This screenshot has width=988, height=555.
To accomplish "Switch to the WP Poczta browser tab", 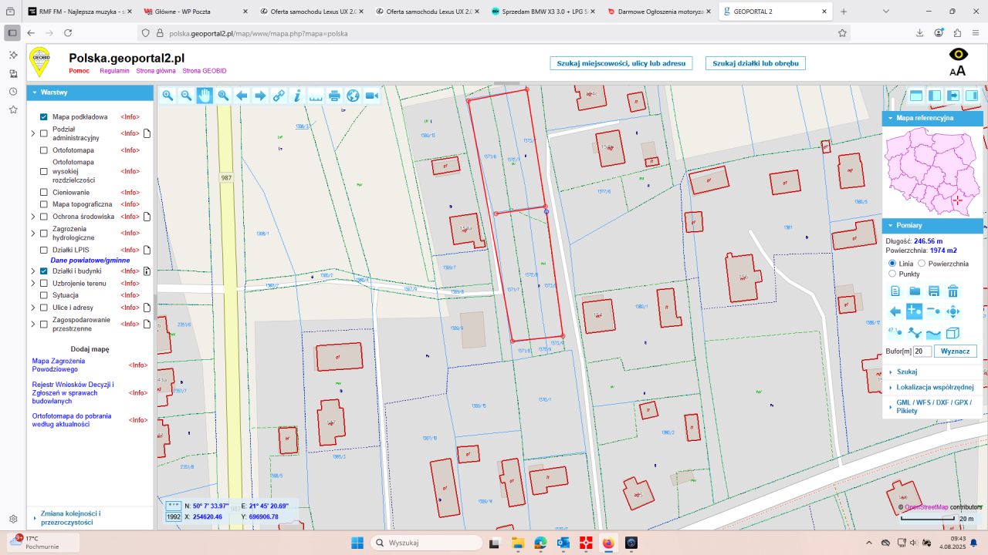I will [x=191, y=12].
